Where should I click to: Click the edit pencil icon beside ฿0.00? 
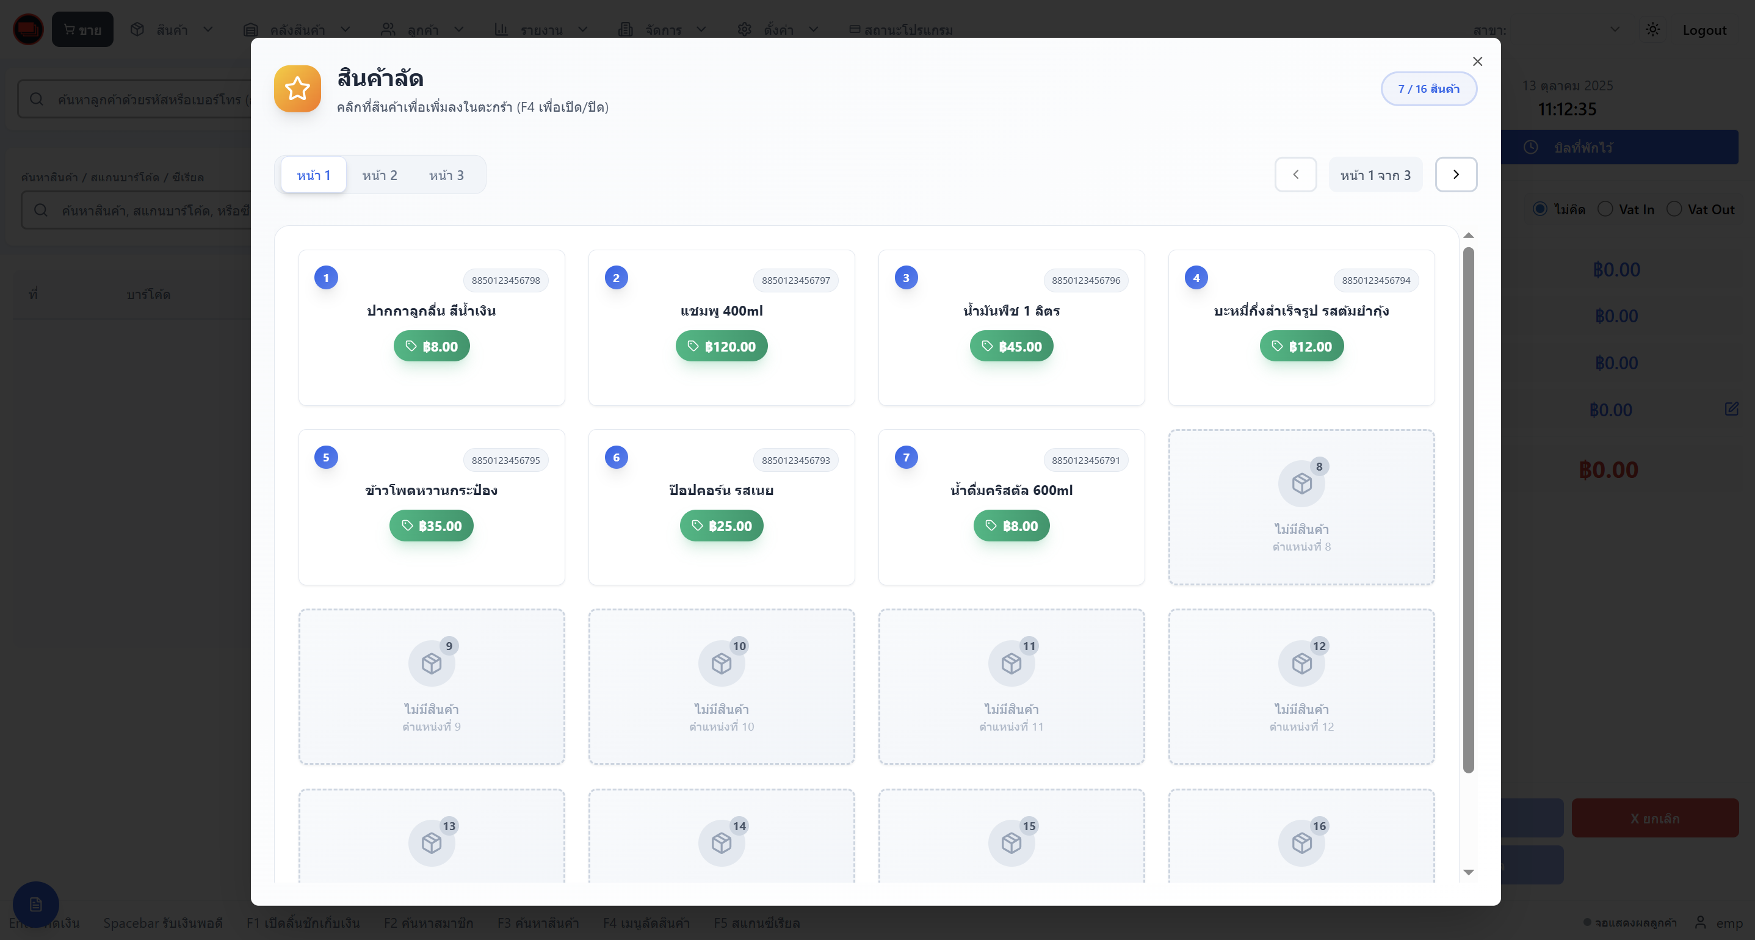tap(1731, 409)
